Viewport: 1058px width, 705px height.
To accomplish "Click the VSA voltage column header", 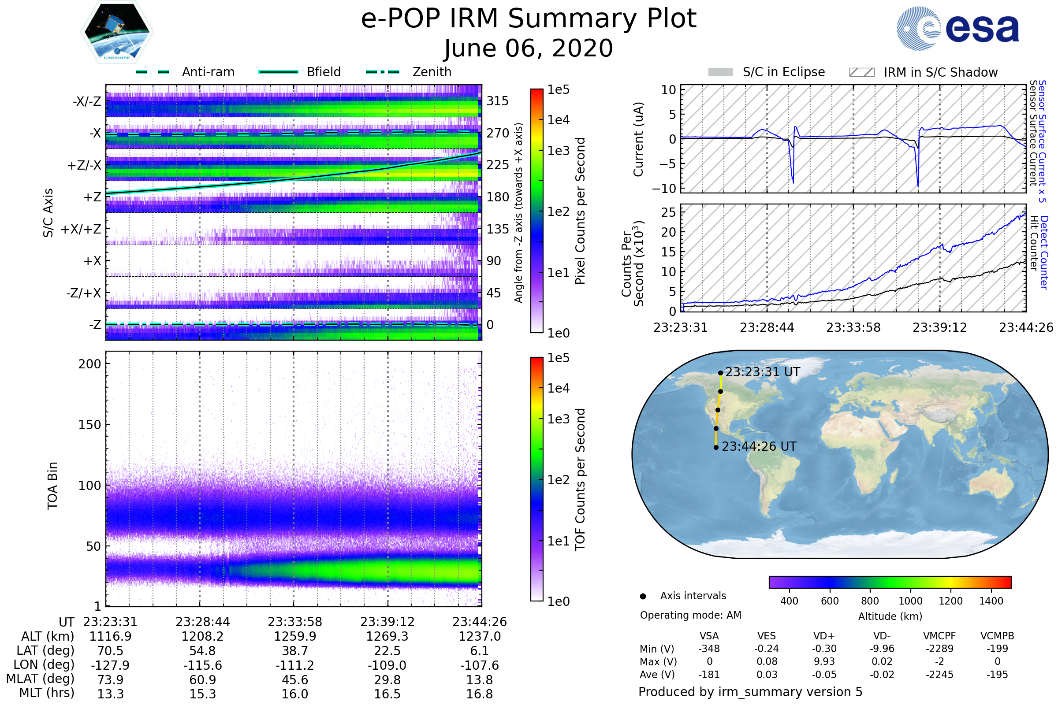I will [x=709, y=636].
